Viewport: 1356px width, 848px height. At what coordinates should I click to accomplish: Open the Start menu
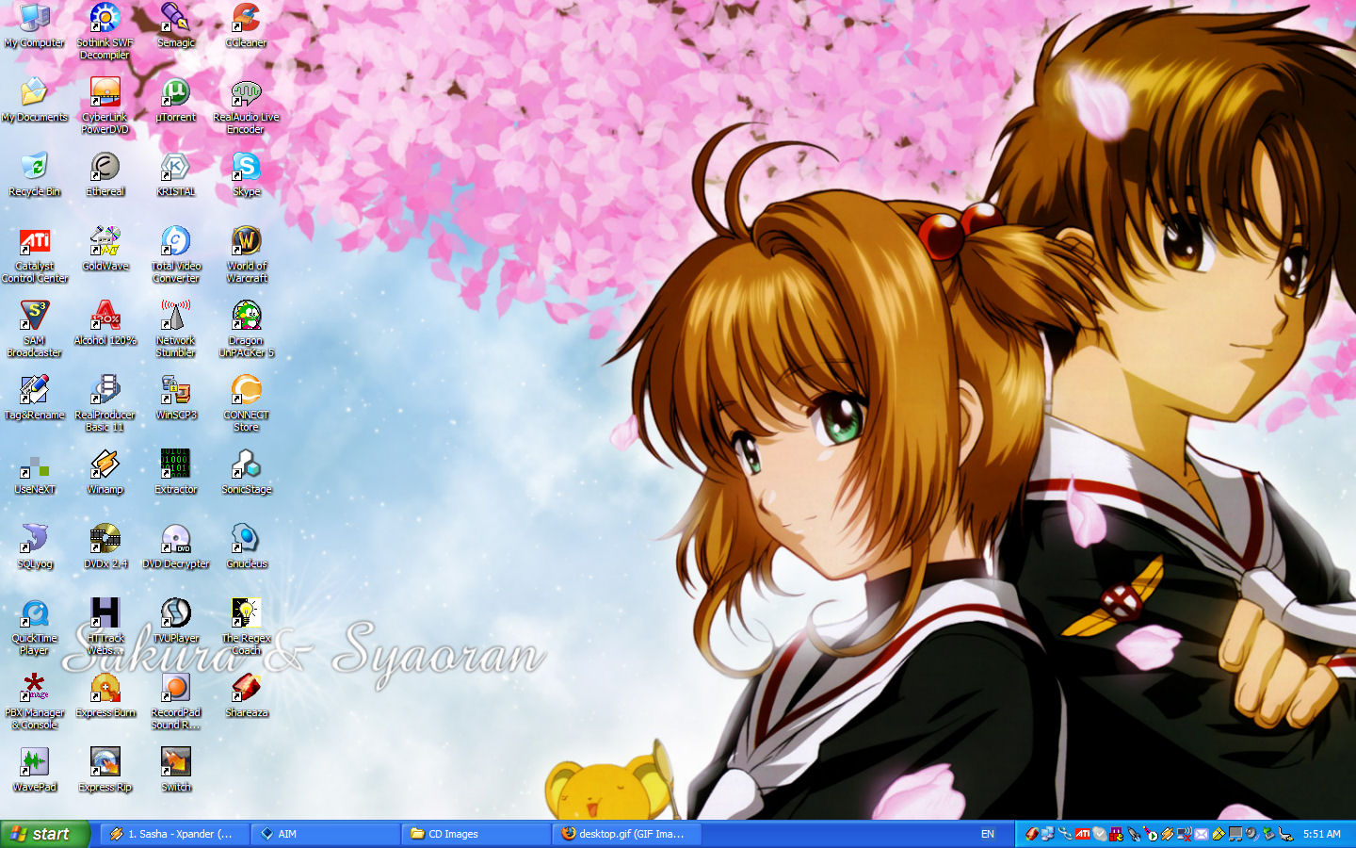[44, 834]
